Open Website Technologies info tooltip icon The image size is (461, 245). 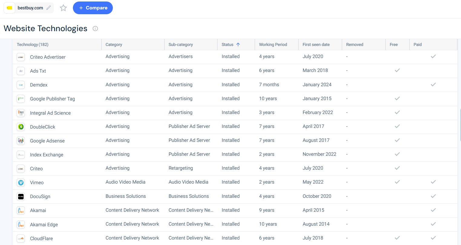tap(95, 29)
